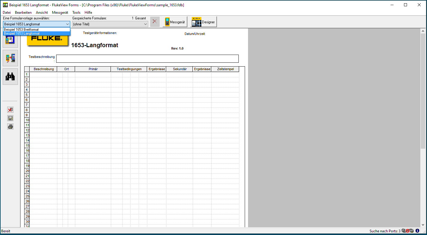This screenshot has width=427, height=235.
Task: Click the Beschreibung cell in row 5
Action: tap(44, 95)
